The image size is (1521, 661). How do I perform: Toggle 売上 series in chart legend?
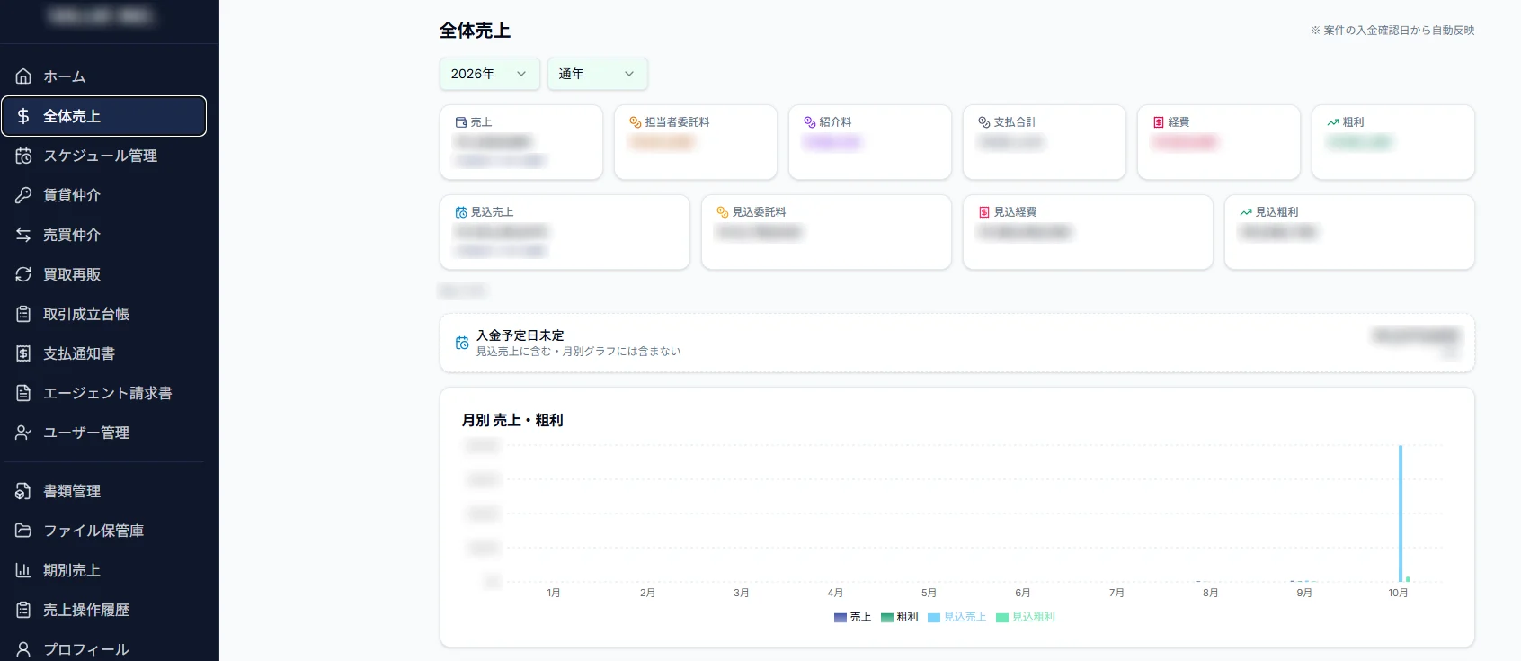852,617
